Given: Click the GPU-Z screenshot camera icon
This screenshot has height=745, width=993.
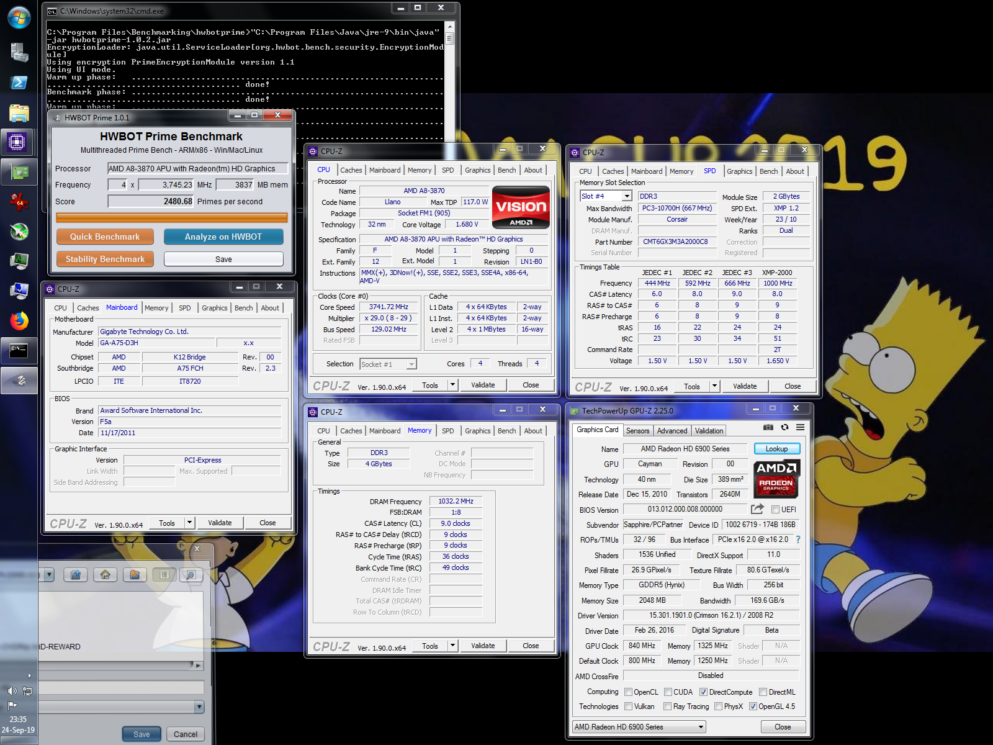Looking at the screenshot, I should coord(768,427).
